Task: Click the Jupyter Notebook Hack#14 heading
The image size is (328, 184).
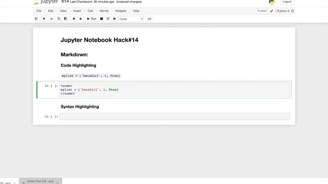Action: [x=99, y=40]
